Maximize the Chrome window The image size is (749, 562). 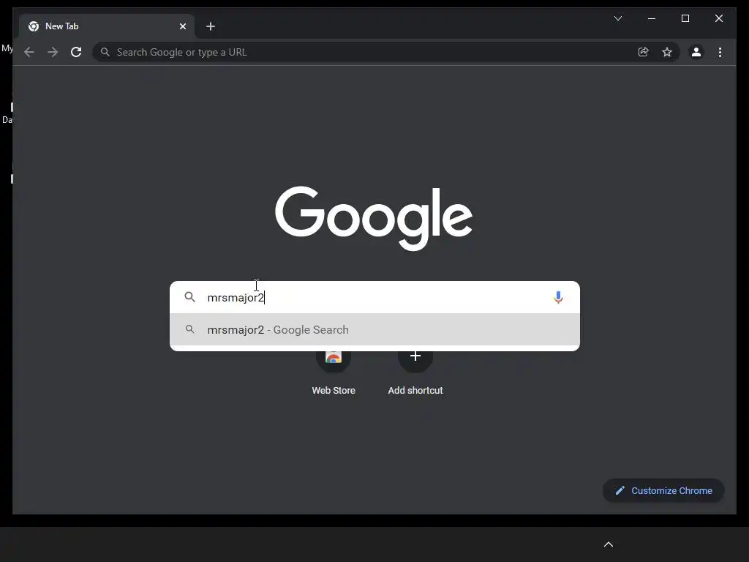point(685,18)
